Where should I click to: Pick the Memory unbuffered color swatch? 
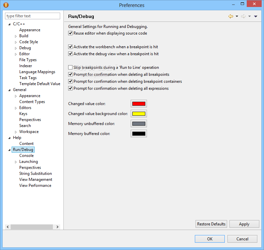(x=139, y=123)
